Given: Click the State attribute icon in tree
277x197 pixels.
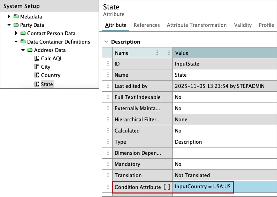Looking at the screenshot, I should [x=37, y=84].
